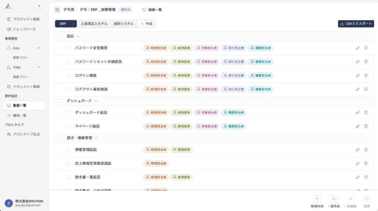Edit the ログイン画面 row

point(358,76)
